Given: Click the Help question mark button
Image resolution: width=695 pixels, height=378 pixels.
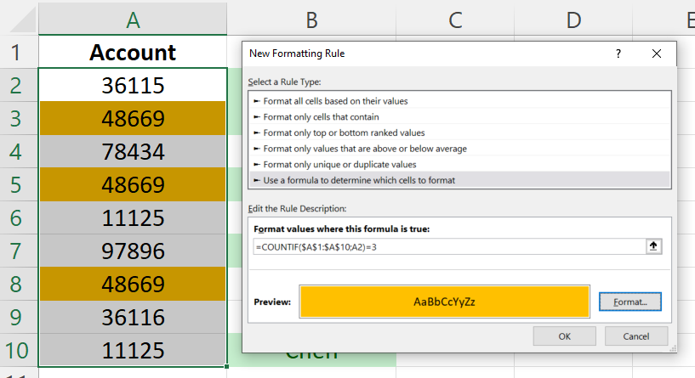Looking at the screenshot, I should (x=618, y=54).
